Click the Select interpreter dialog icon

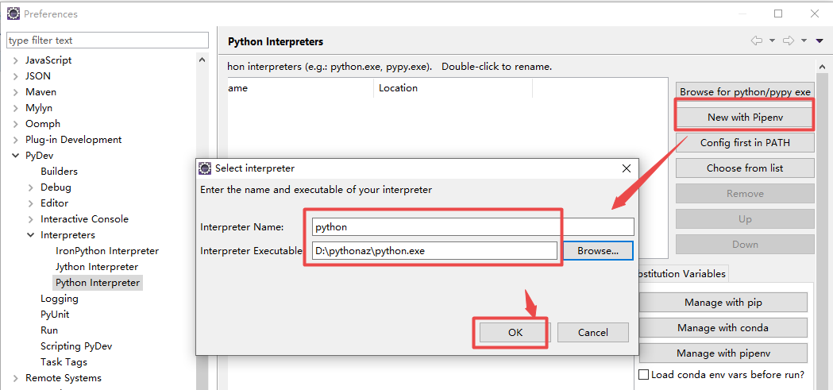[x=205, y=168]
